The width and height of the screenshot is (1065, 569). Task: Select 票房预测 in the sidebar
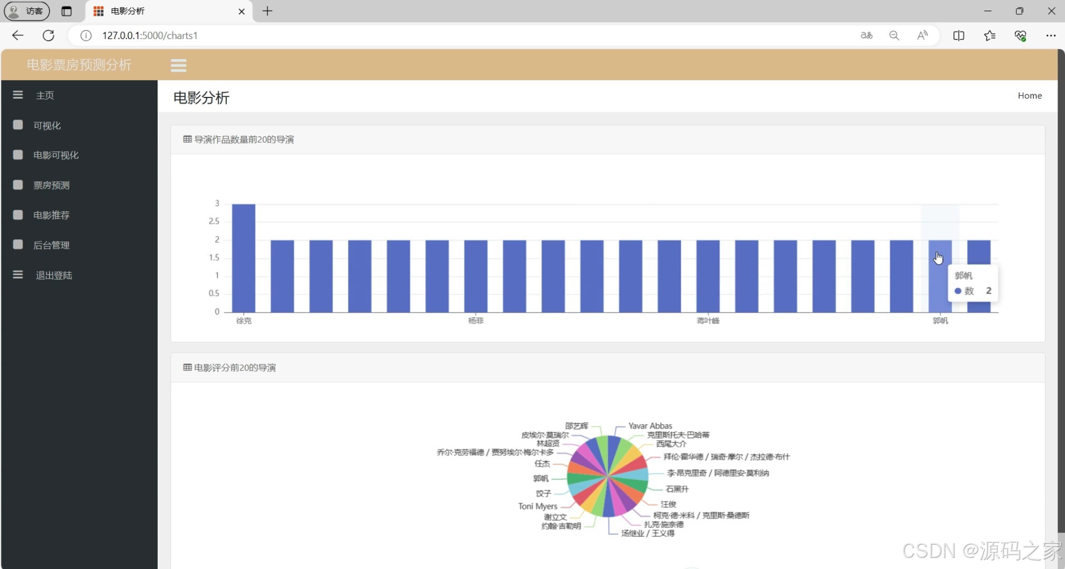tap(51, 185)
